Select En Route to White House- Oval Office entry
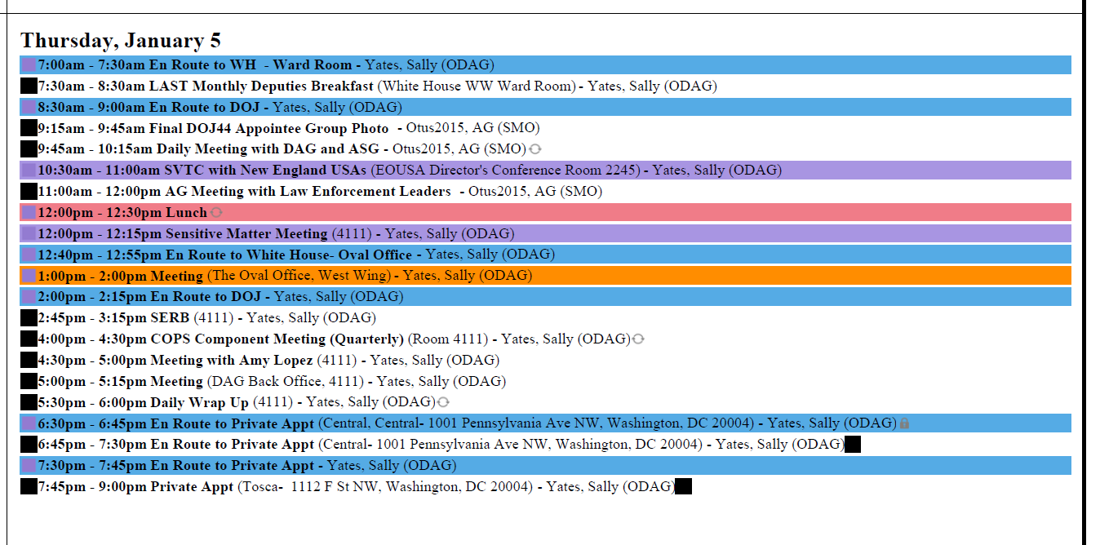Viewport: 1100px width, 545px height. (x=545, y=255)
